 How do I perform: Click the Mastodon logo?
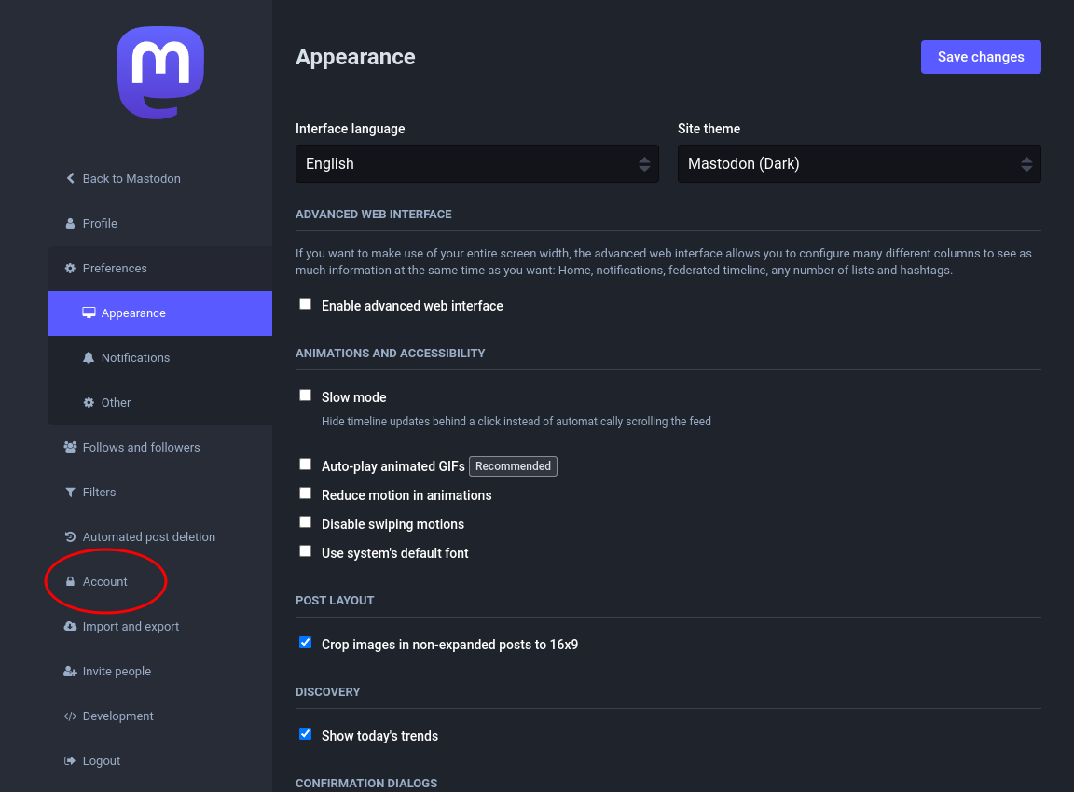tap(160, 73)
